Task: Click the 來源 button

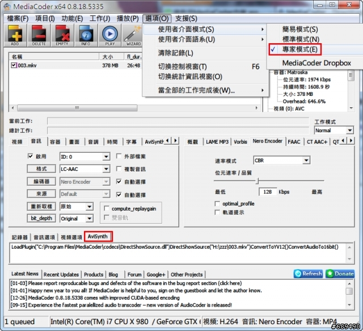Action: (x=41, y=194)
